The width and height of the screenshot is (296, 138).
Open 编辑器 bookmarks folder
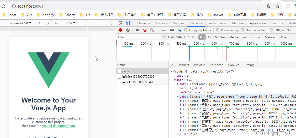pyautogui.click(x=259, y=15)
